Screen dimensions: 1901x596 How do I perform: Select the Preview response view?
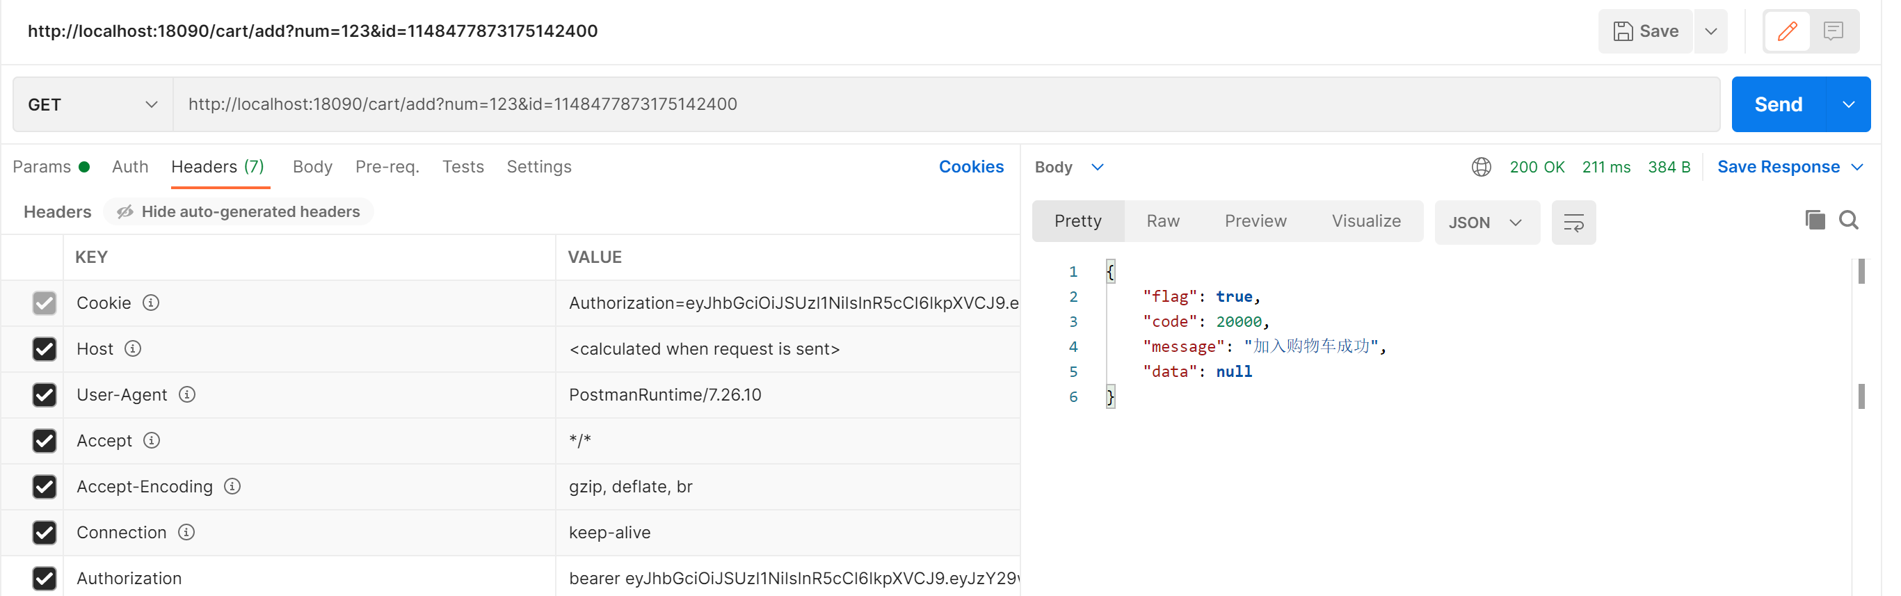click(x=1255, y=221)
